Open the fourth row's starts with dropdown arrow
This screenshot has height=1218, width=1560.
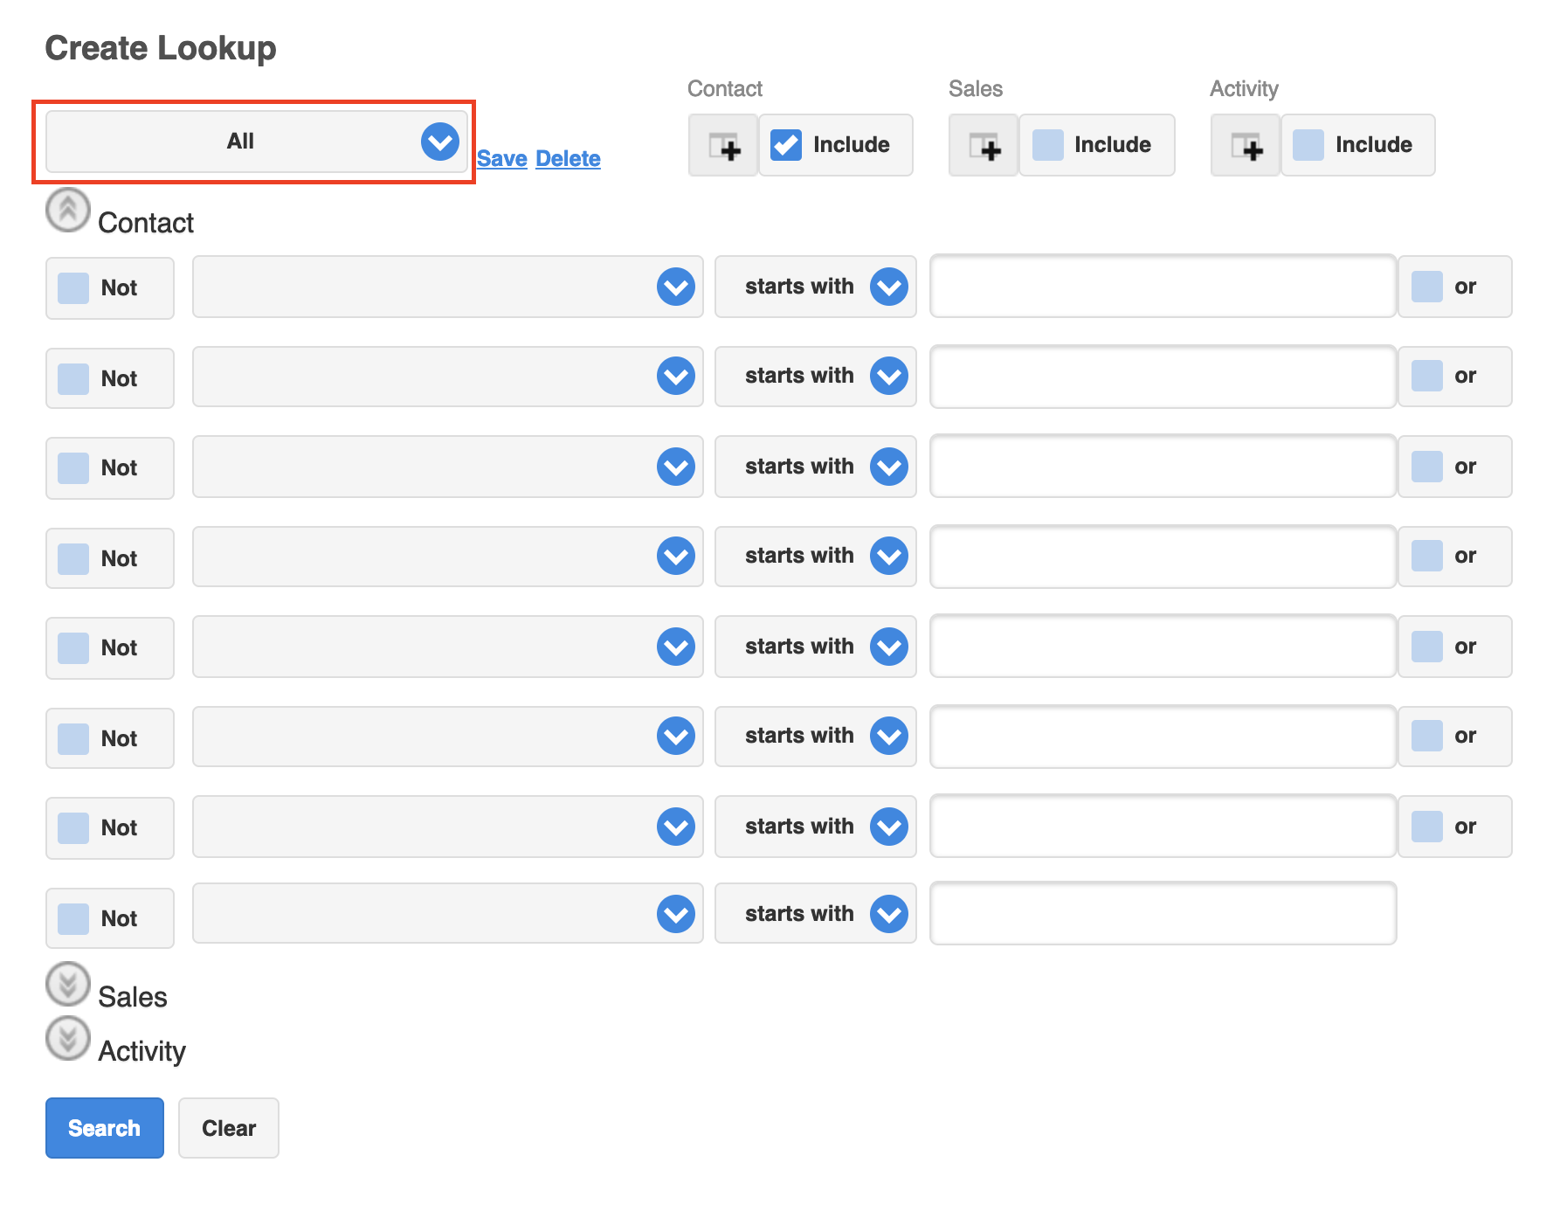click(x=889, y=556)
